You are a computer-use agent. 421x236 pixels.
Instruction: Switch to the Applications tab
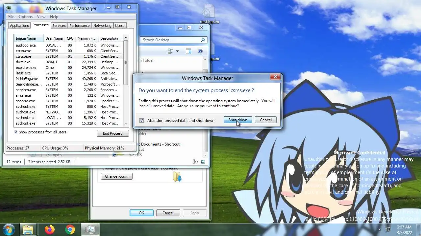19,26
